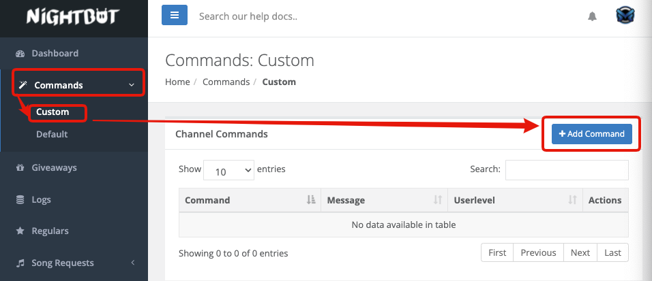Open the Regulars page

click(x=50, y=231)
